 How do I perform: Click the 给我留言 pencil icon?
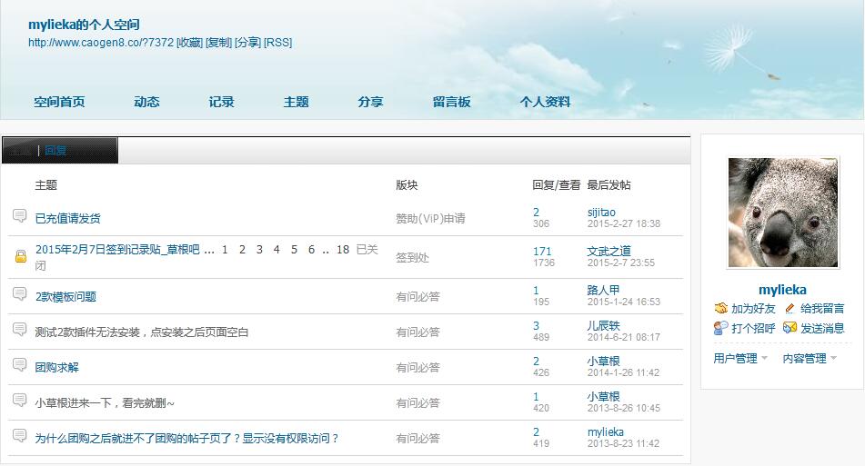coord(790,309)
